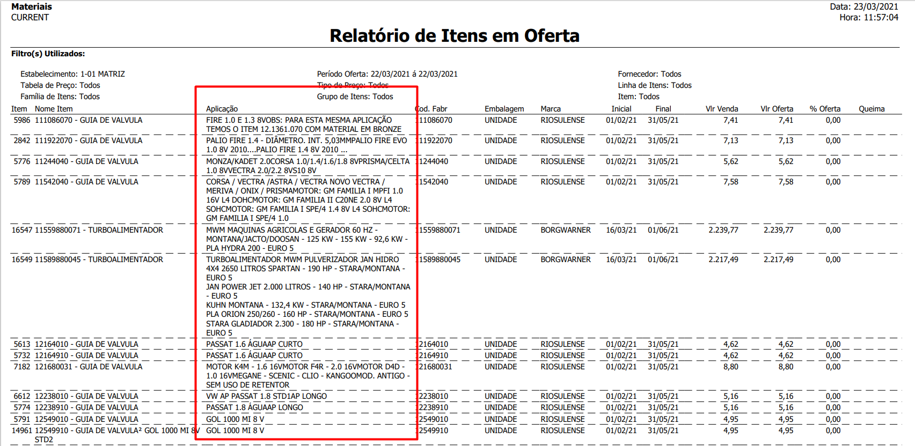Click final date 01/06/21 on item 16549 row
915x446 pixels.
663,259
